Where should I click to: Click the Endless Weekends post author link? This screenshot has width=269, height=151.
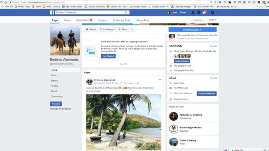(x=105, y=80)
